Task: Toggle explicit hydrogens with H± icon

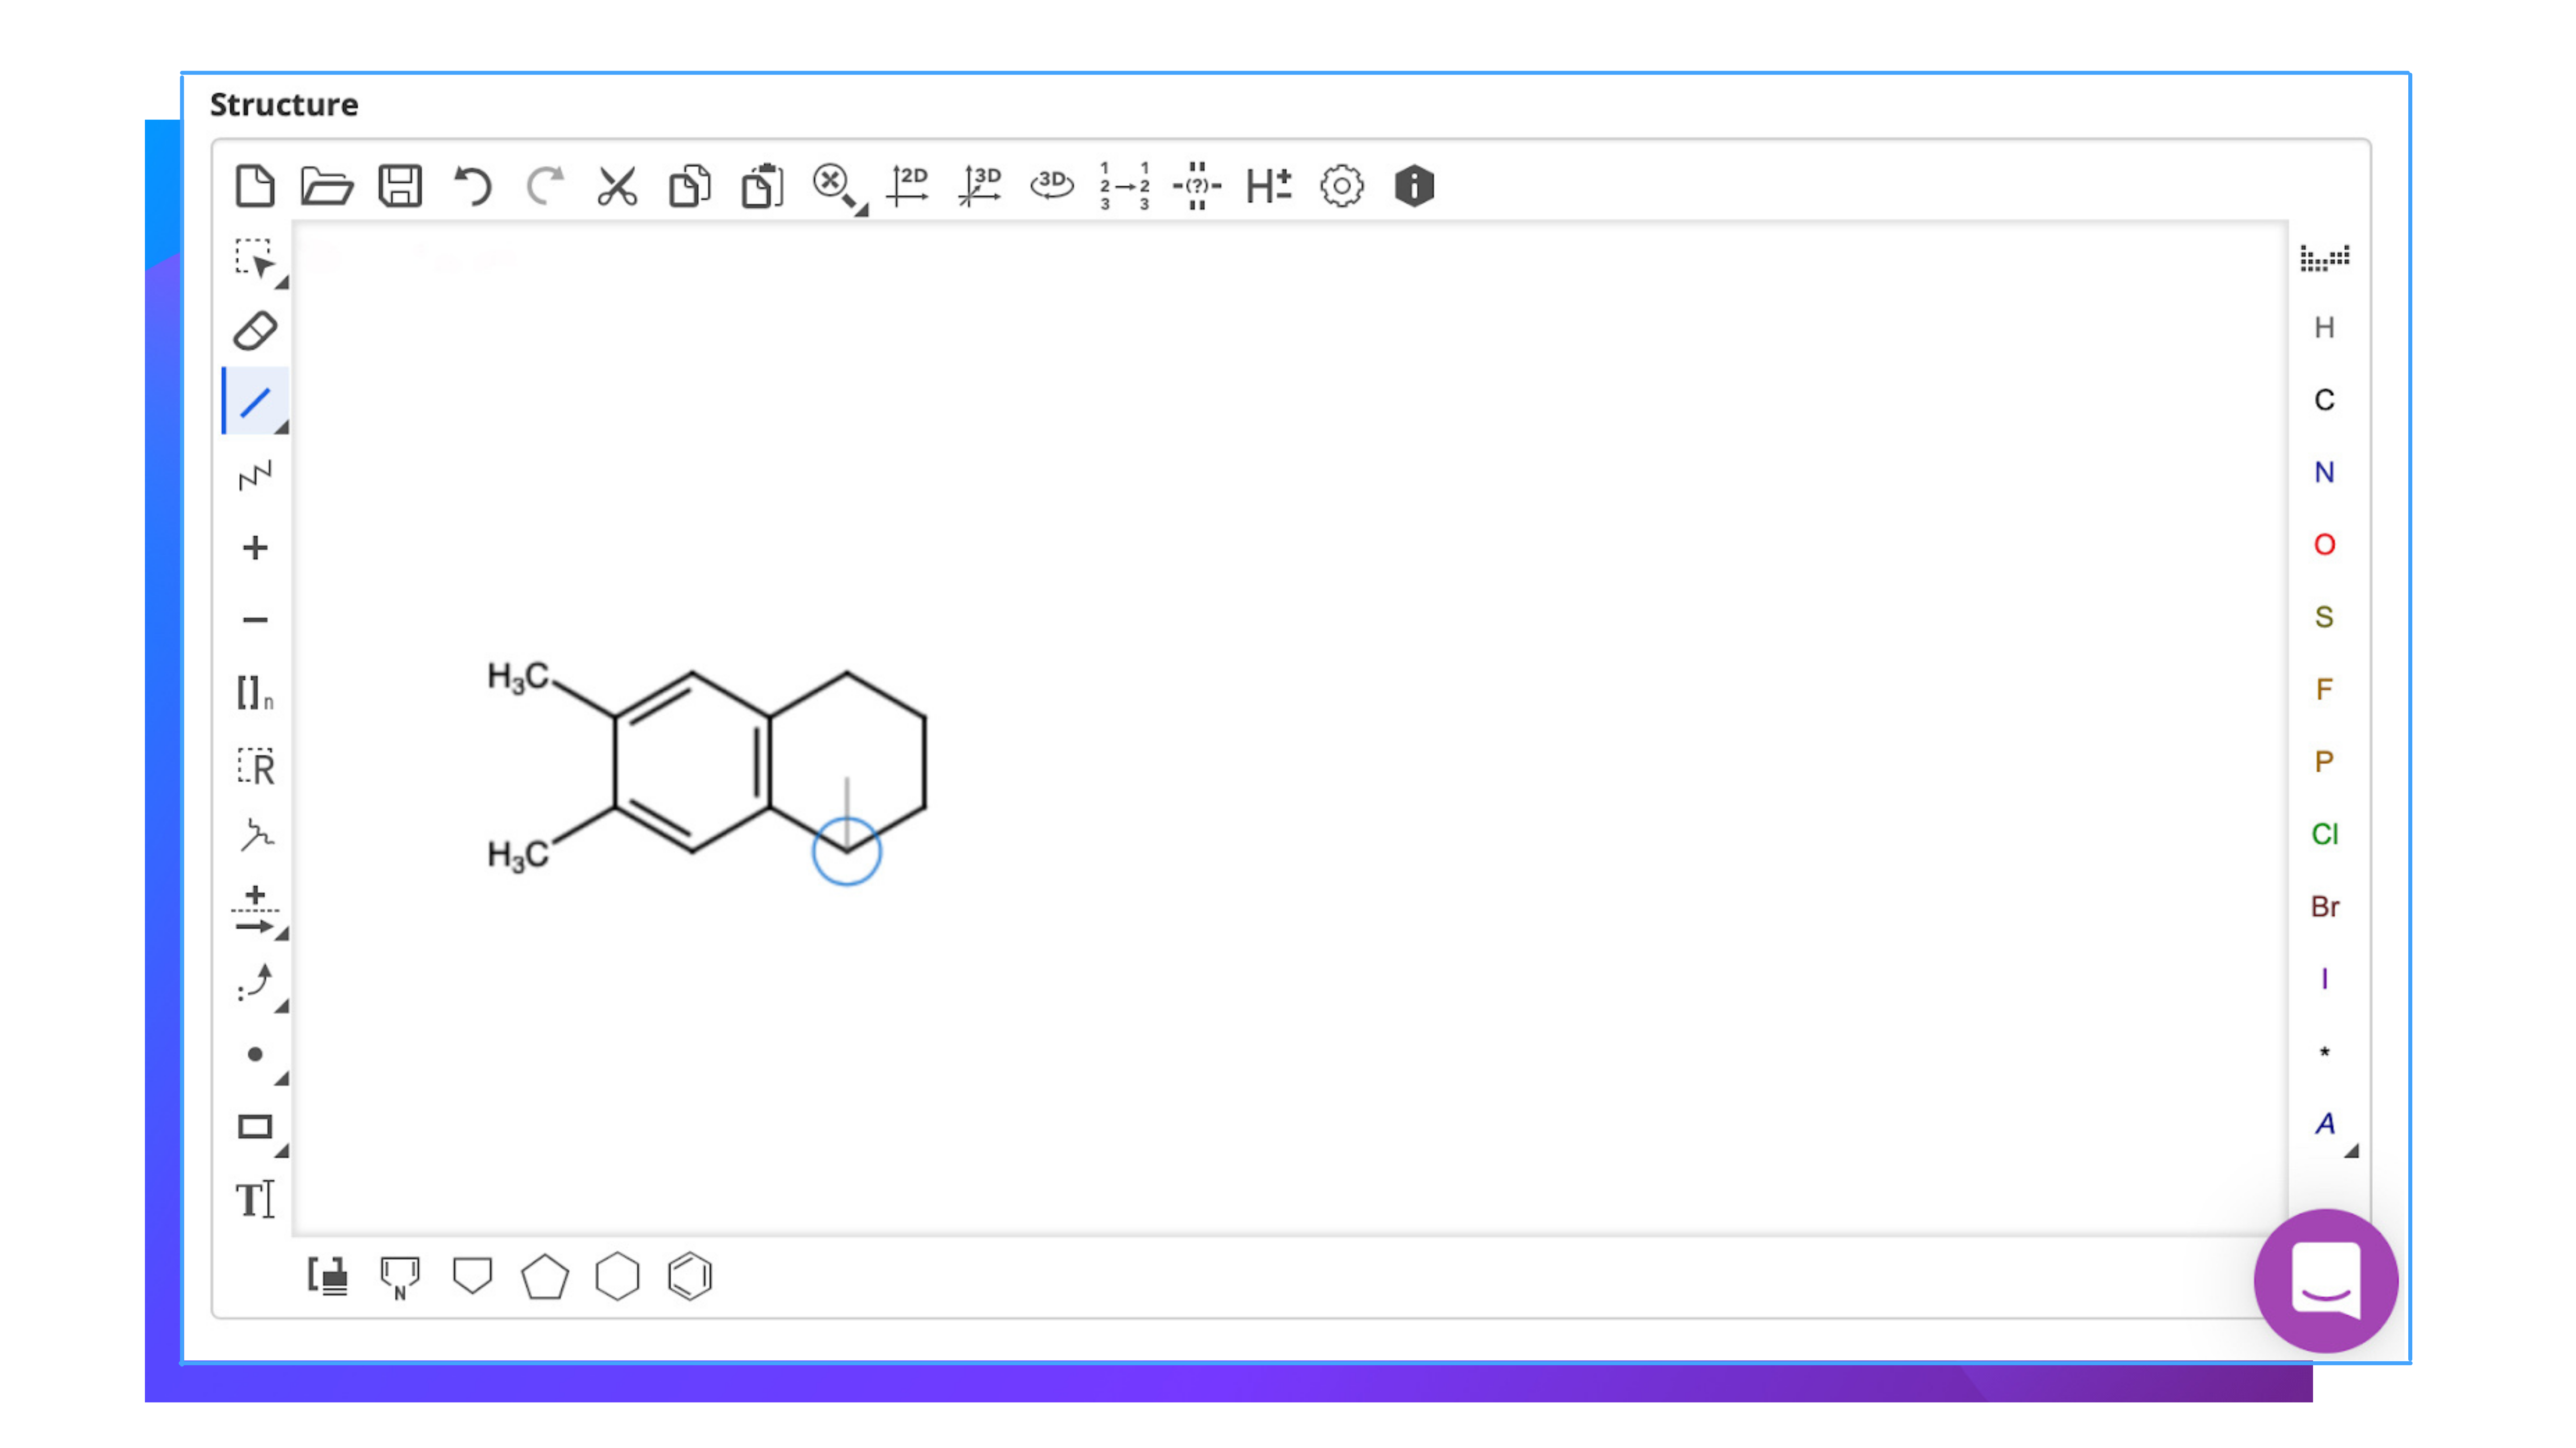Action: tap(1269, 186)
